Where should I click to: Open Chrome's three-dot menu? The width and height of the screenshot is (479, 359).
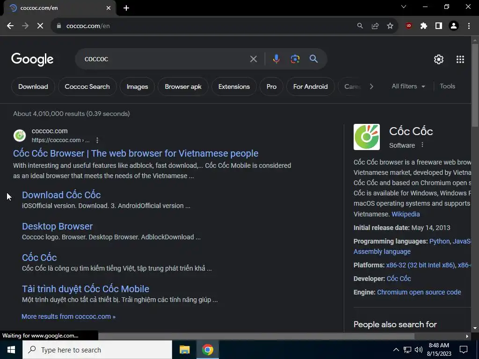pyautogui.click(x=469, y=26)
